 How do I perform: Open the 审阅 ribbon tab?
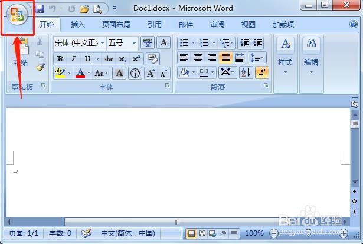(217, 24)
